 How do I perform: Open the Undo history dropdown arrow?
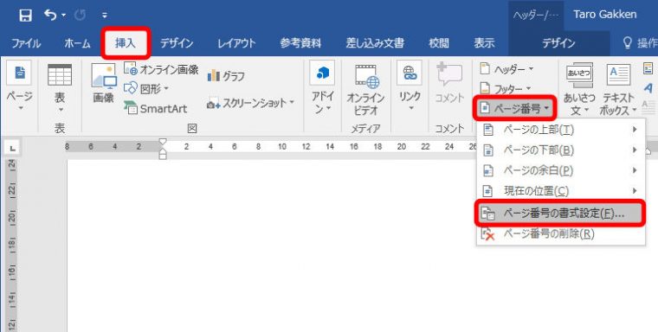coord(63,16)
